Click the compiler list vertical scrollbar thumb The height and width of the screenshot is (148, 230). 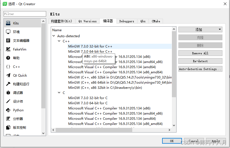pos(174,64)
